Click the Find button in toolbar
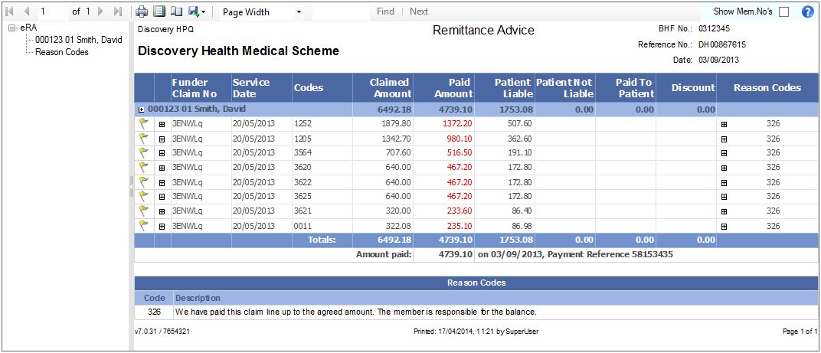Image resolution: width=821 pixels, height=353 pixels. tap(385, 11)
